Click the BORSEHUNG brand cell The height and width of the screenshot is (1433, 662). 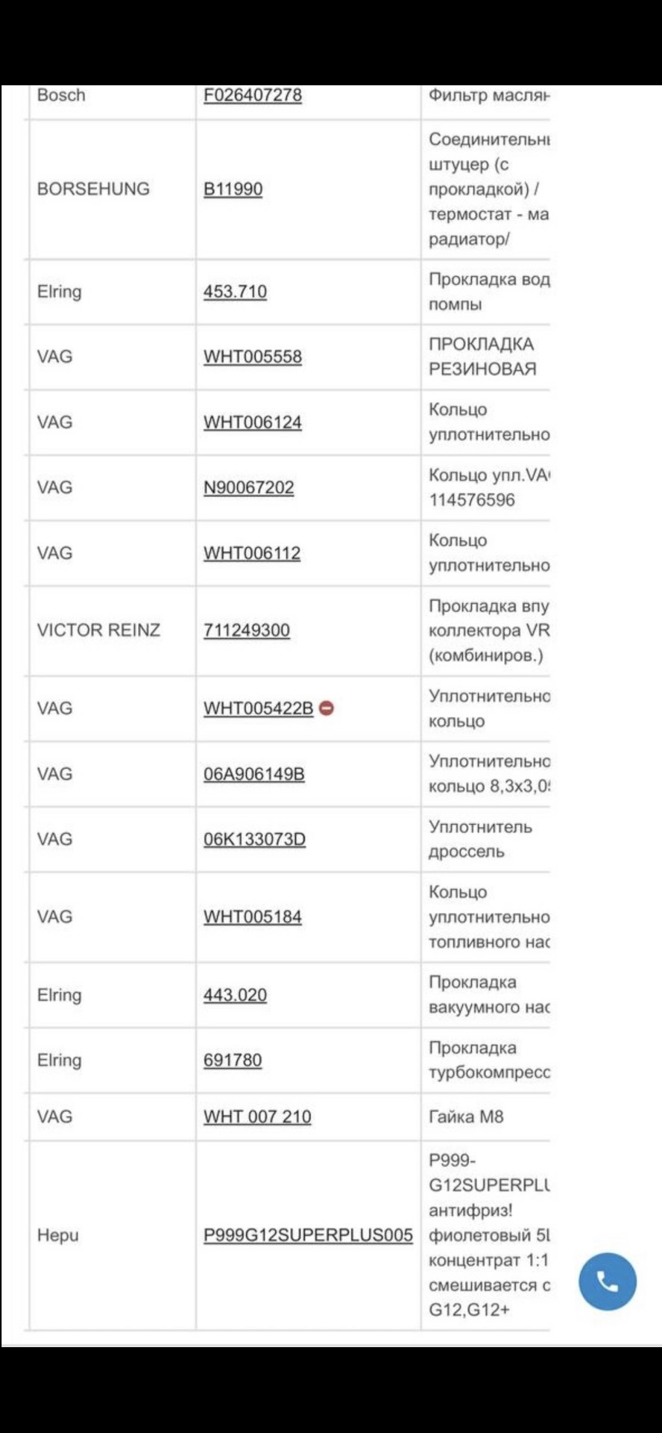click(x=93, y=189)
